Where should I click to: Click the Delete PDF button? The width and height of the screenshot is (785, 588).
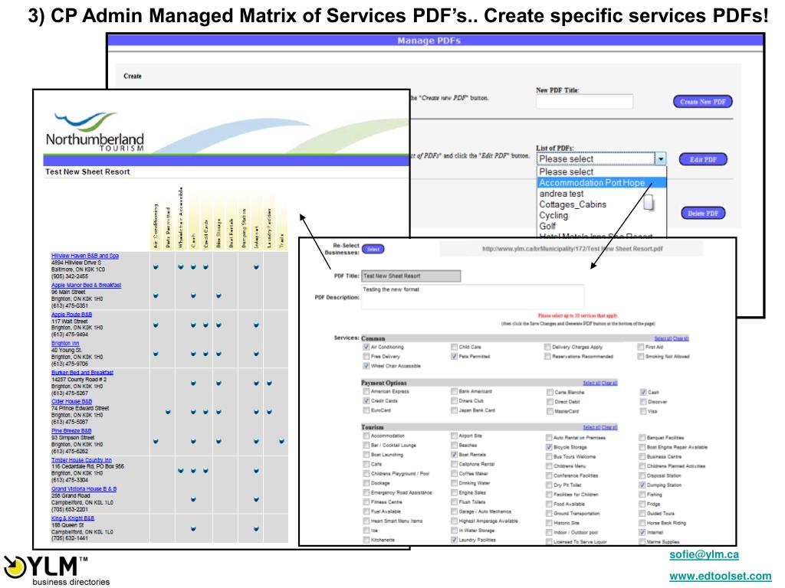coord(703,214)
